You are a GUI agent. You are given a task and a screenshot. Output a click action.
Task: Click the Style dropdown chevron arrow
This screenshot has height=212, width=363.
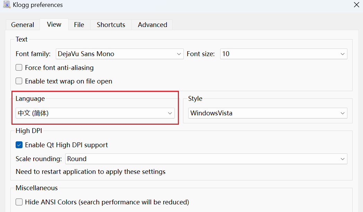pos(343,113)
